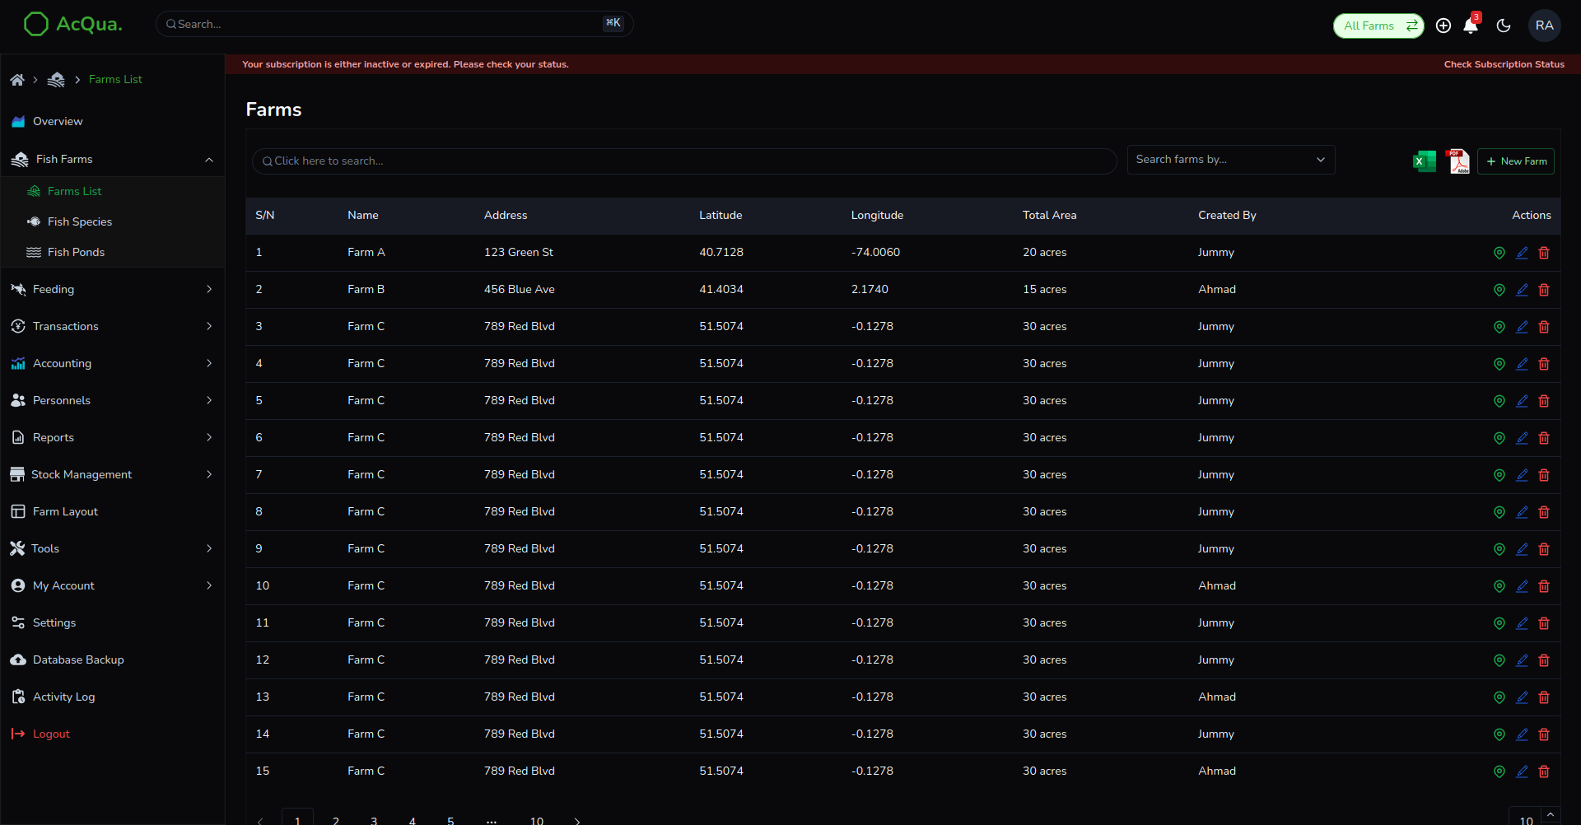1581x825 pixels.
Task: Expand the Feeding sidebar section
Action: coord(113,289)
